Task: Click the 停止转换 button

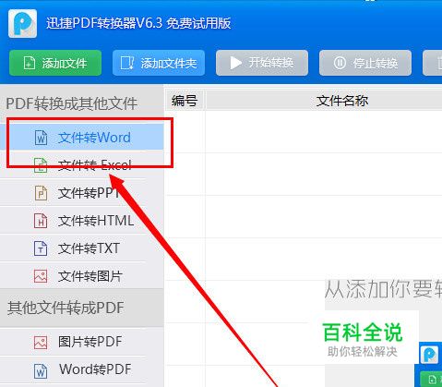Action: click(x=365, y=63)
